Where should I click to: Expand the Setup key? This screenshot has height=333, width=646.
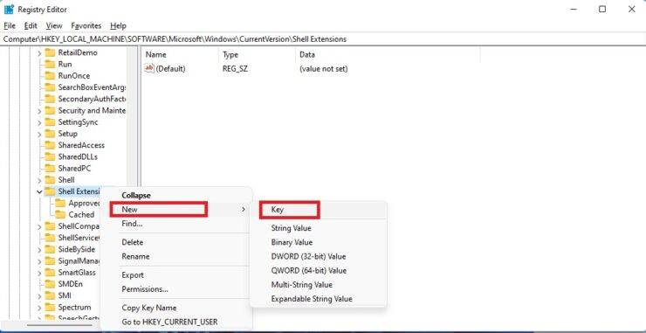click(39, 134)
